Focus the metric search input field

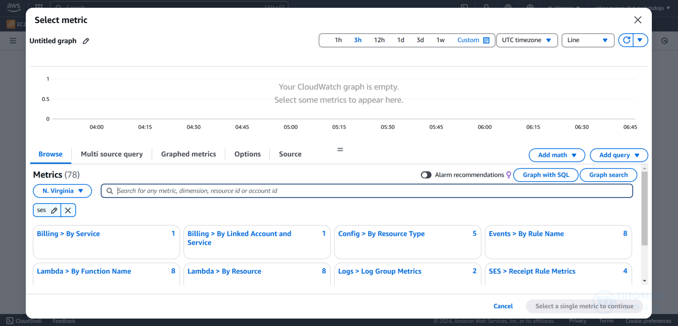(x=367, y=191)
